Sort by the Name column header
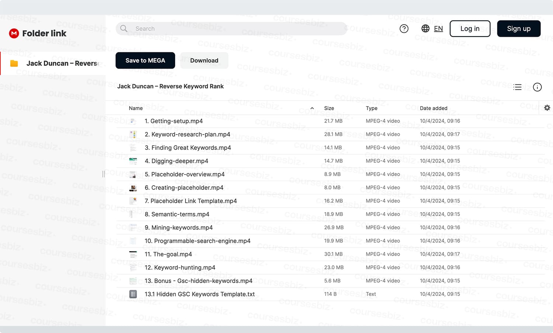Image resolution: width=553 pixels, height=333 pixels. pyautogui.click(x=136, y=108)
